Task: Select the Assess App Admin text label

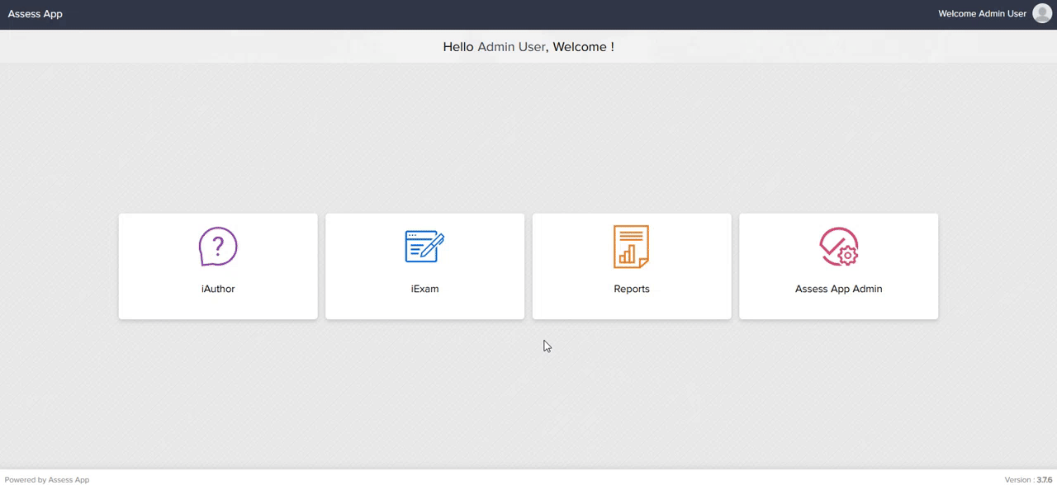Action: tap(839, 289)
